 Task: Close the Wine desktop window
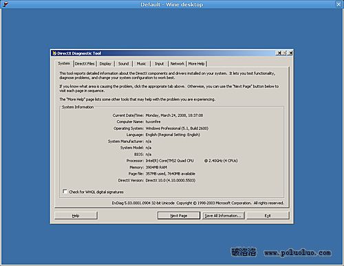(338, 4)
